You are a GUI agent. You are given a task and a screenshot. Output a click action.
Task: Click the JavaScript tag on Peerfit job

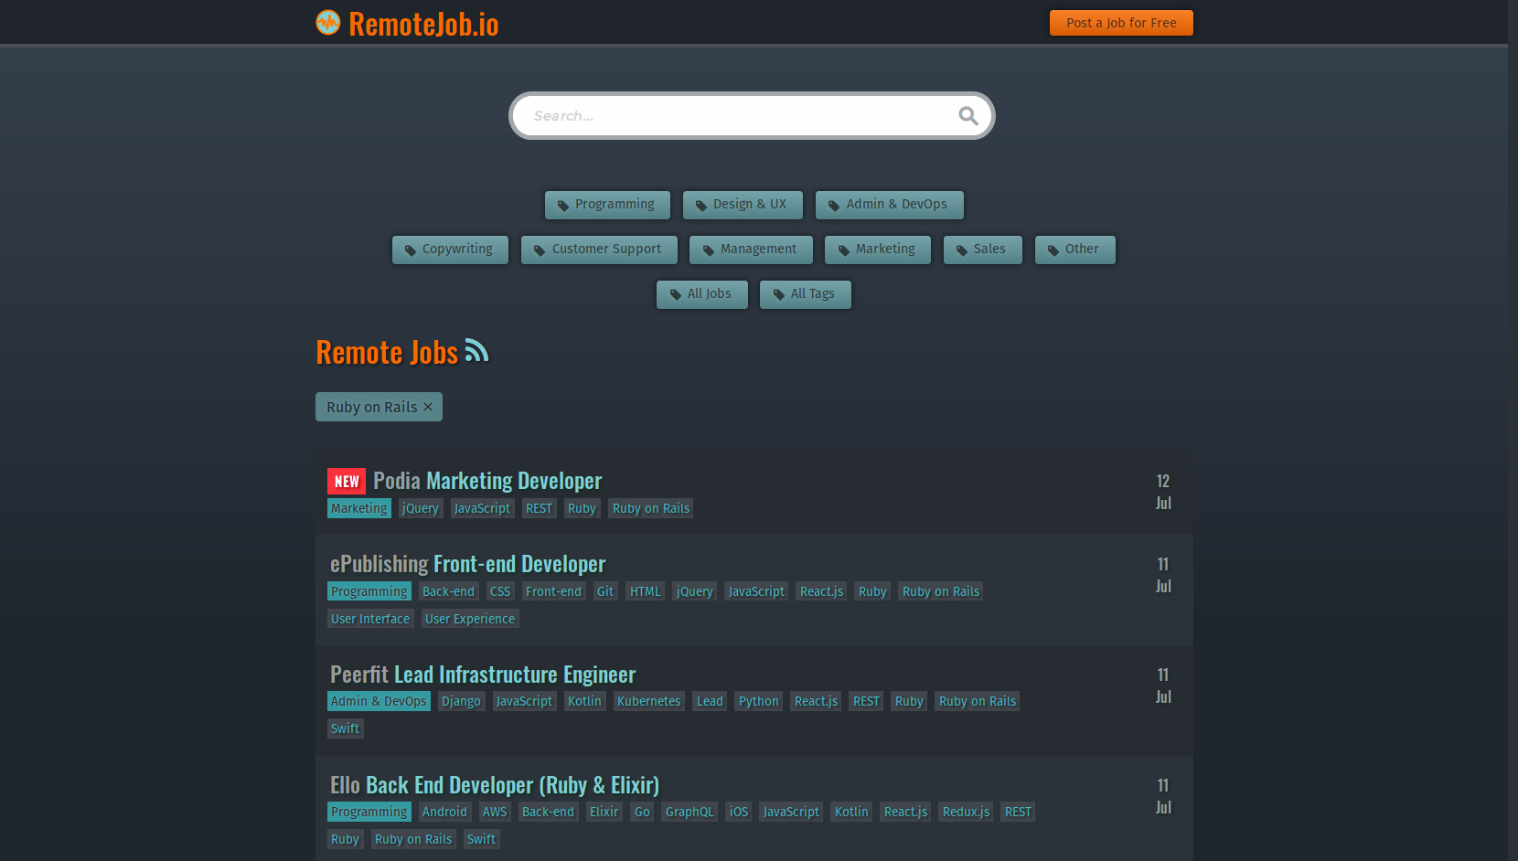(x=524, y=701)
